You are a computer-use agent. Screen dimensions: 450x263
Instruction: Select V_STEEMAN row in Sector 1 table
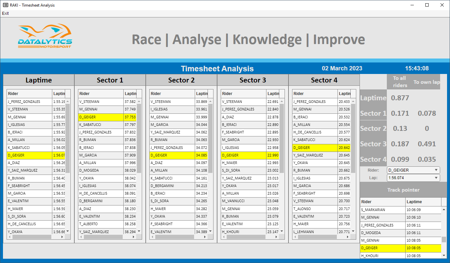(101, 102)
